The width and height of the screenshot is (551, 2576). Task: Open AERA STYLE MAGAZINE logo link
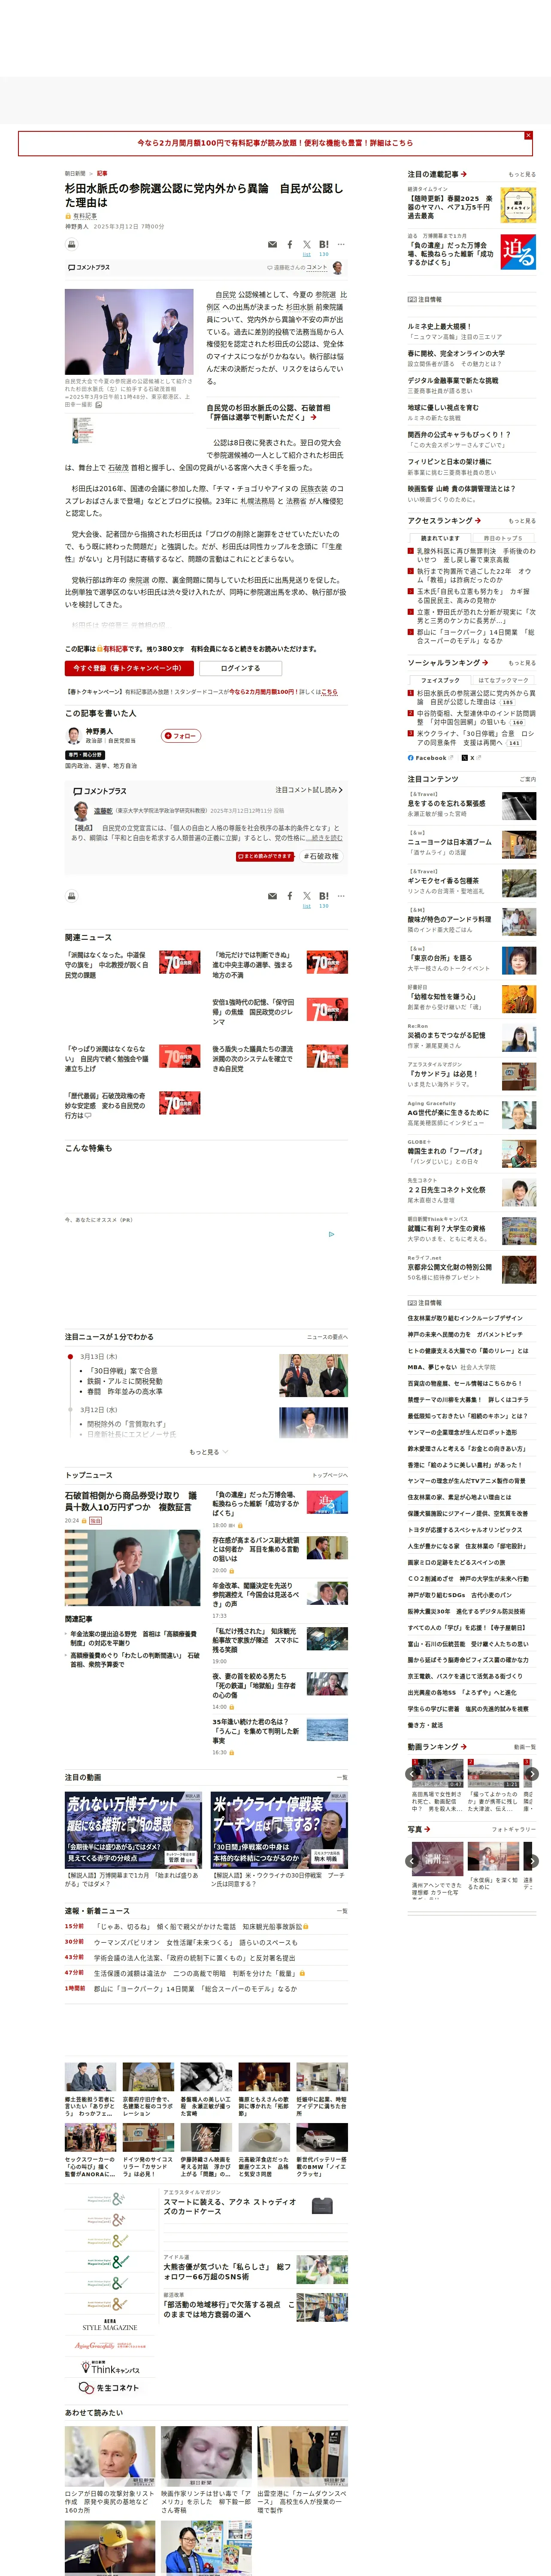pyautogui.click(x=110, y=2325)
